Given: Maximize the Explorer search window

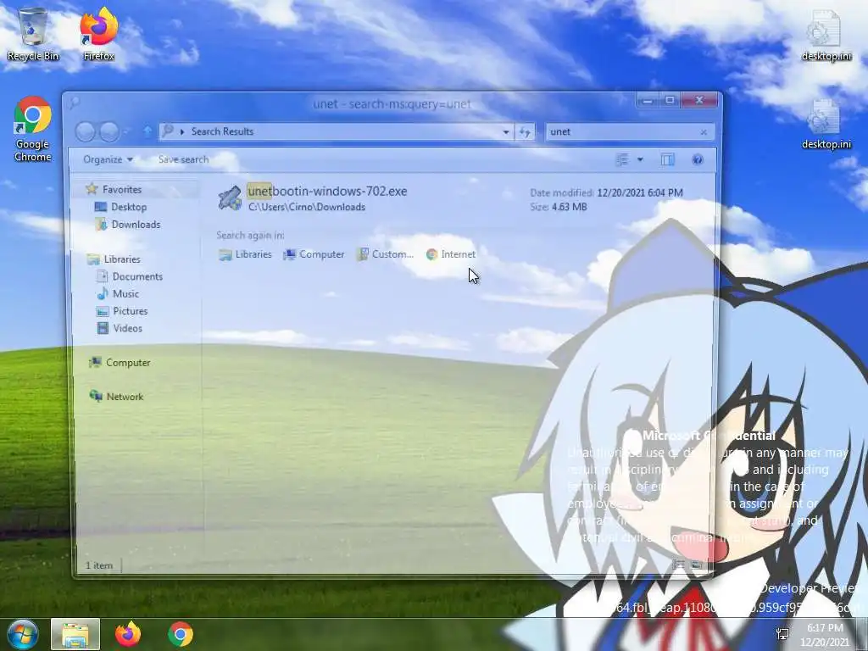Looking at the screenshot, I should point(670,100).
